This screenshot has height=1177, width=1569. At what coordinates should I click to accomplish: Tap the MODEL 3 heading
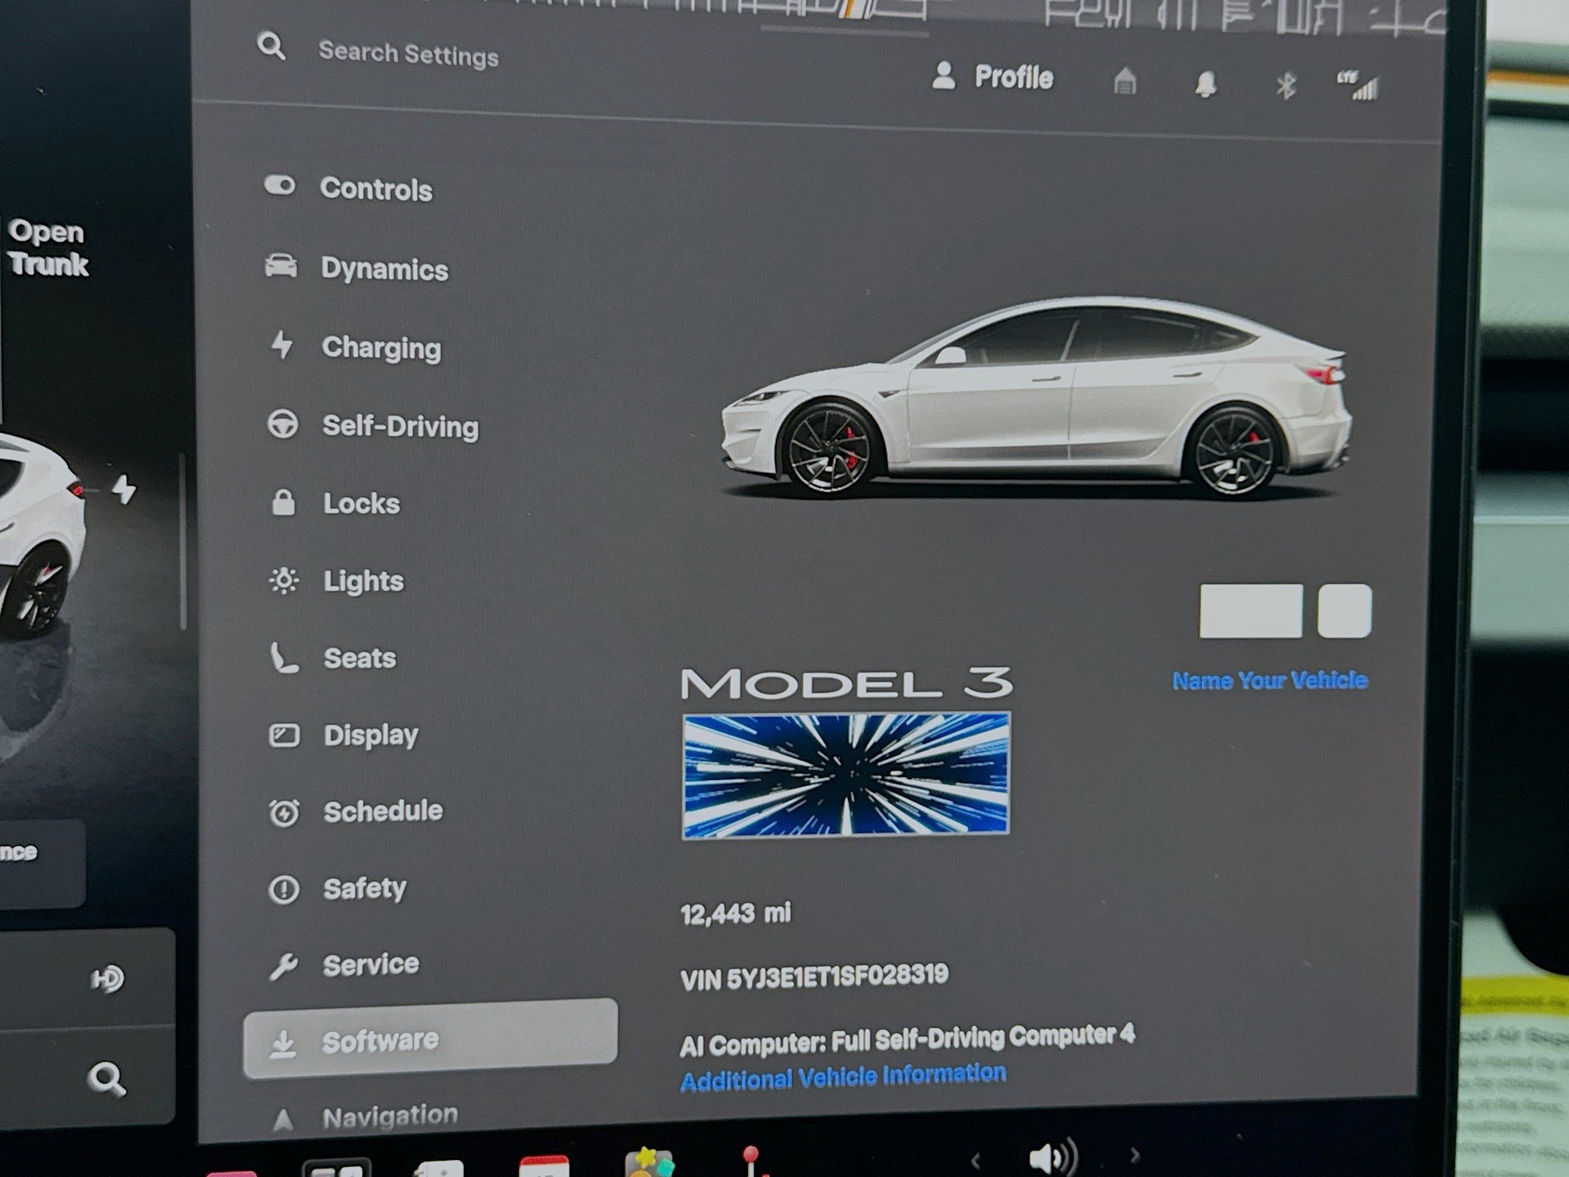point(846,683)
